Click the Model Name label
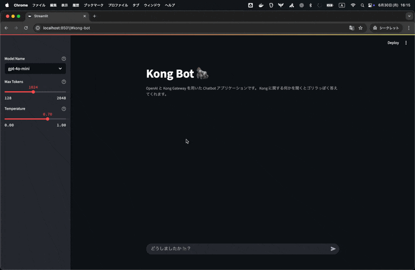 (x=15, y=59)
